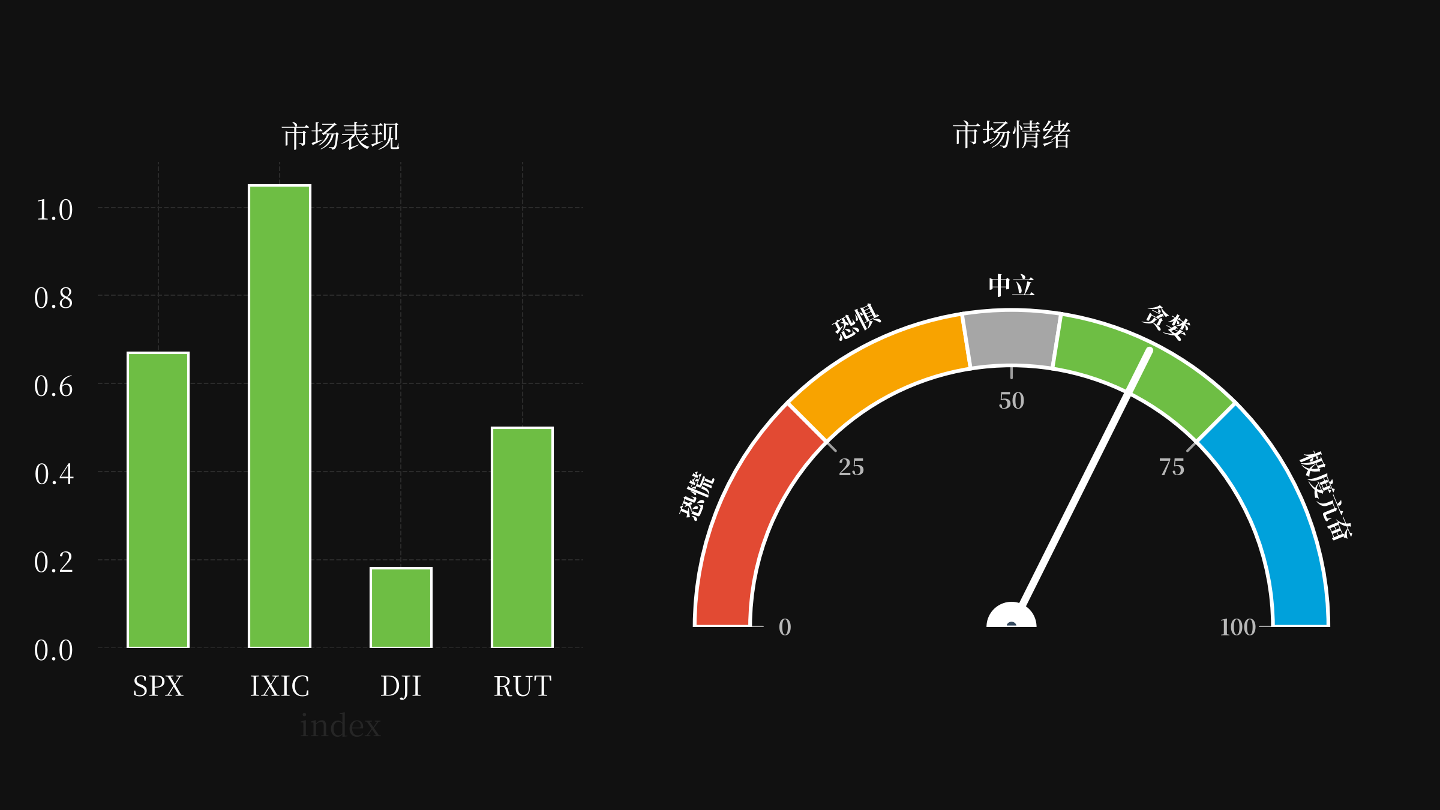1440x810 pixels.
Task: Click the gauge tick label 75
Action: [1172, 467]
